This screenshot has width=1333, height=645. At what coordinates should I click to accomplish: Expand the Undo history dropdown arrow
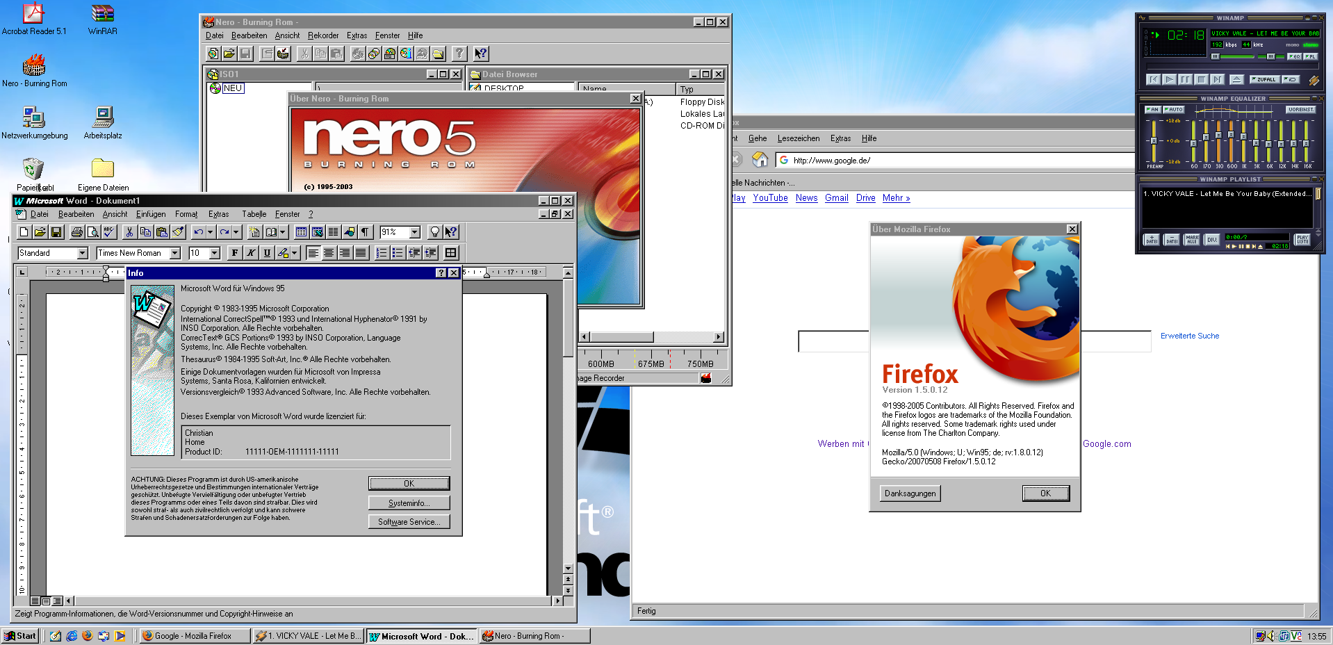coord(210,232)
